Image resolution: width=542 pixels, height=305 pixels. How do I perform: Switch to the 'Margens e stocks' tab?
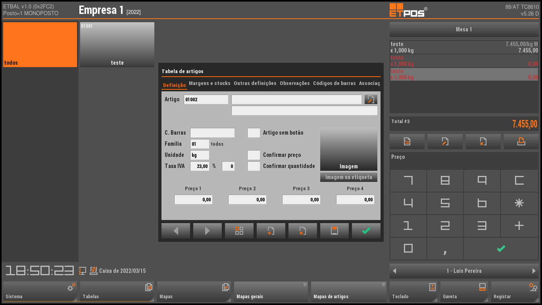(x=209, y=83)
